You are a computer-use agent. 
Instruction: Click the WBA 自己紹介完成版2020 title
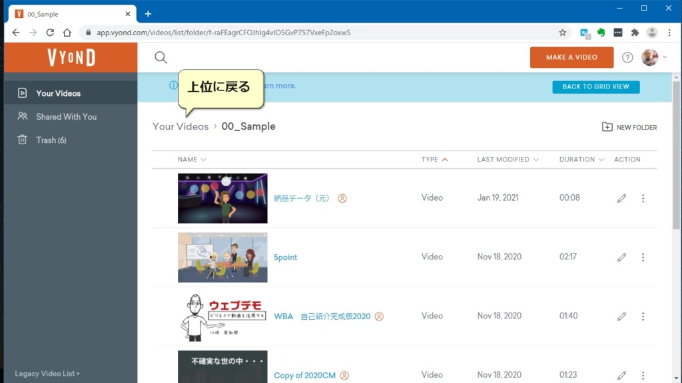[322, 316]
